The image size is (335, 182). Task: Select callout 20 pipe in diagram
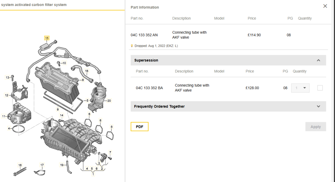tap(109, 101)
